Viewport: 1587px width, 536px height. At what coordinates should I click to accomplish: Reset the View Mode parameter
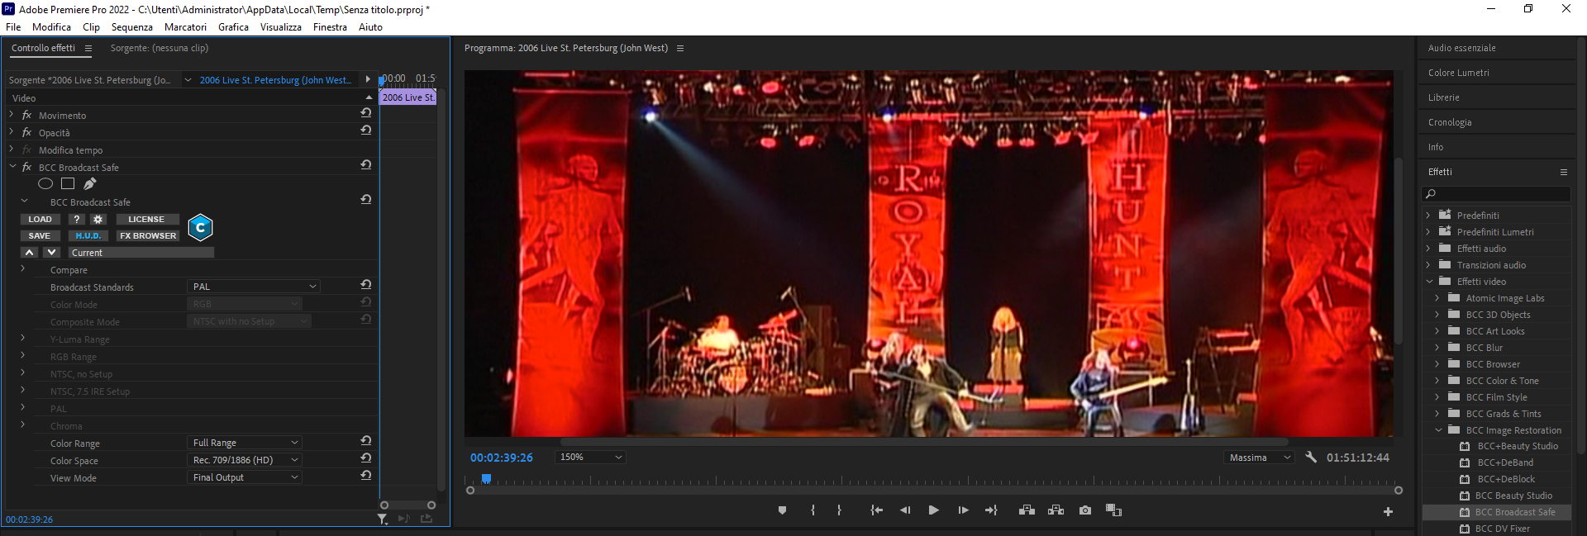tap(365, 475)
